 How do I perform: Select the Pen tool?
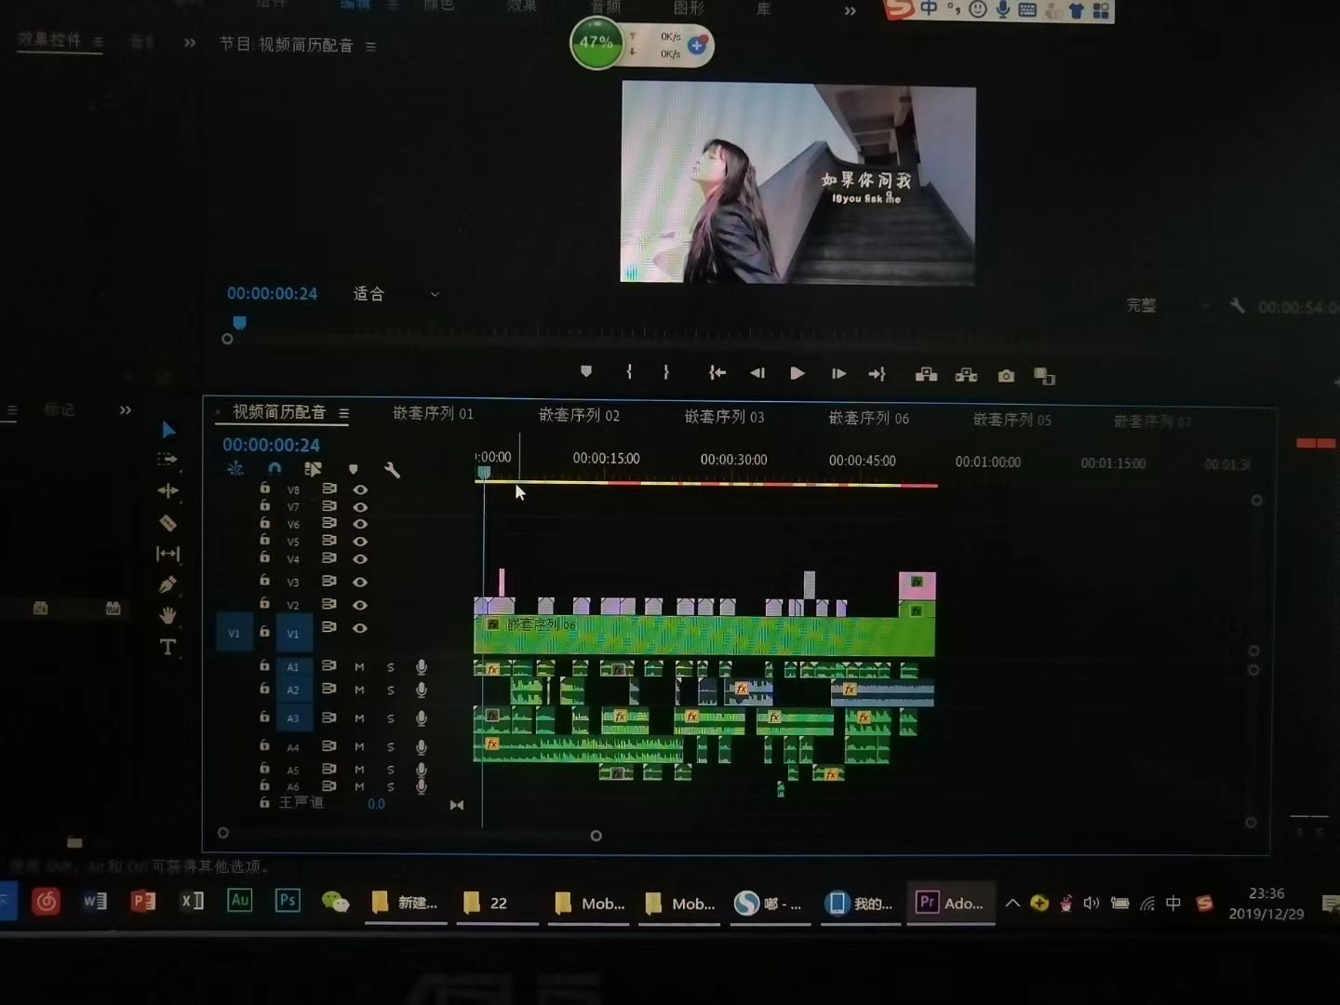coord(167,584)
